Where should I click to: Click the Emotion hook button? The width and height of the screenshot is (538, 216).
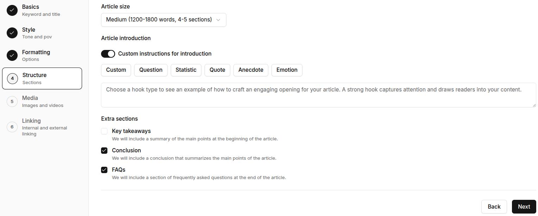[287, 70]
